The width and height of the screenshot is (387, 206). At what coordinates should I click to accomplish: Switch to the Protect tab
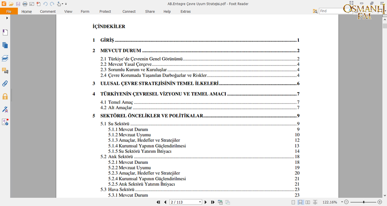point(105,11)
